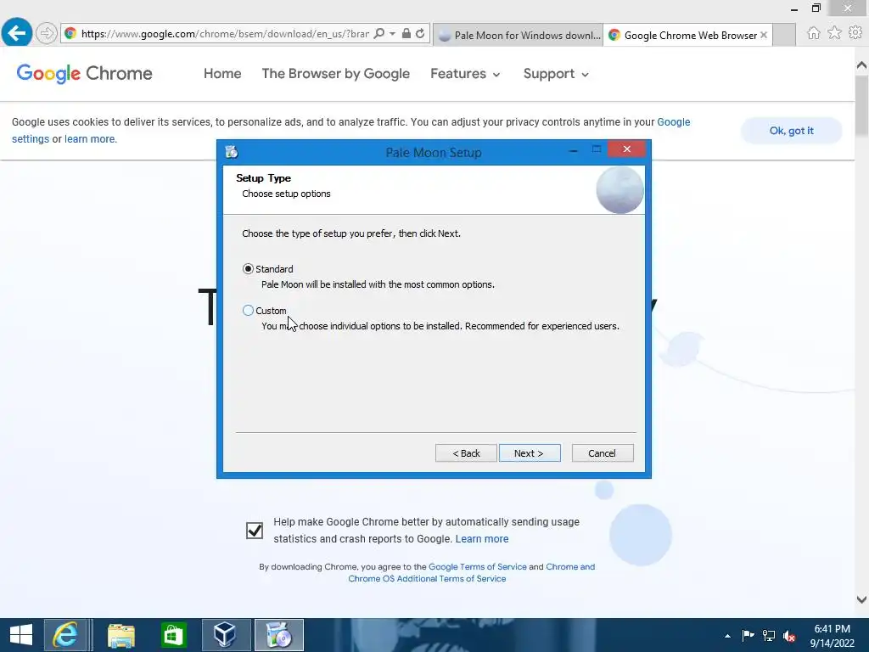Select the Standard setup radio button
The height and width of the screenshot is (652, 869).
pos(249,269)
